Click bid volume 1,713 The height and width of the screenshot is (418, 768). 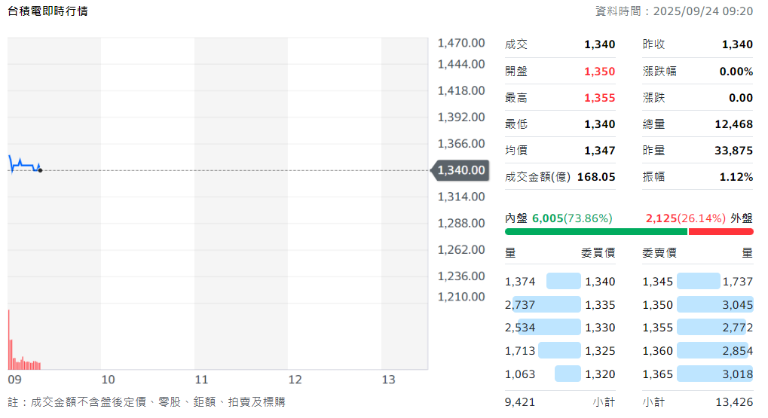[520, 351]
